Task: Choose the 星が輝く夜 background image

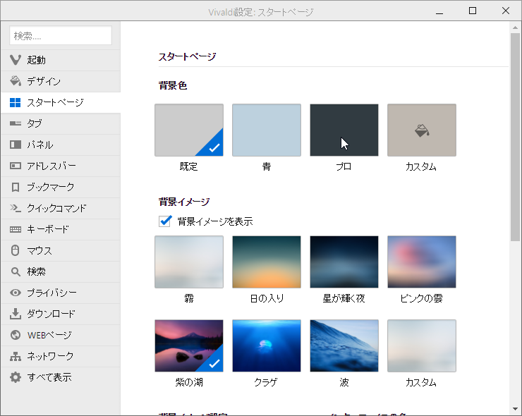Action: pos(344,262)
